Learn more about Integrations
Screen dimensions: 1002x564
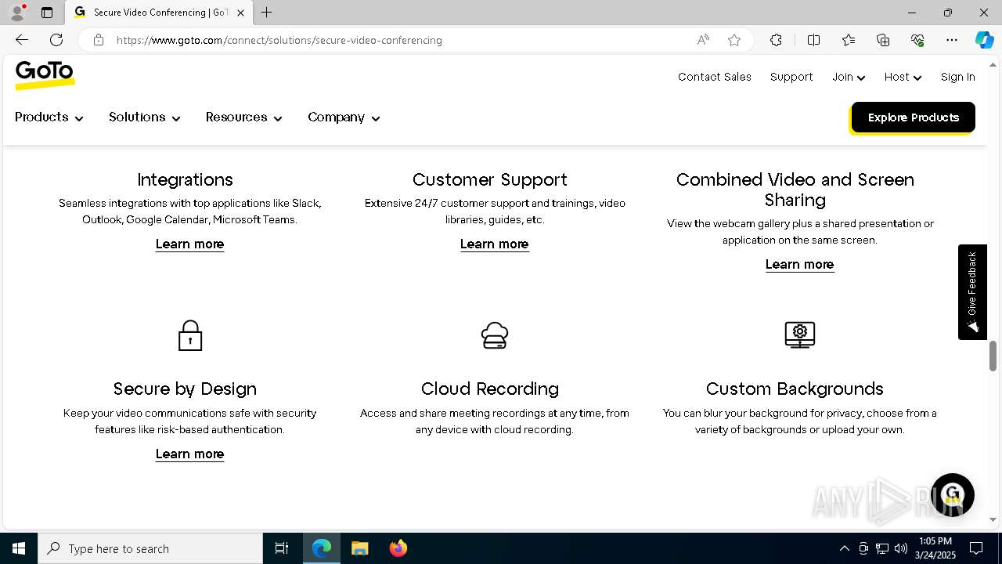pos(189,244)
